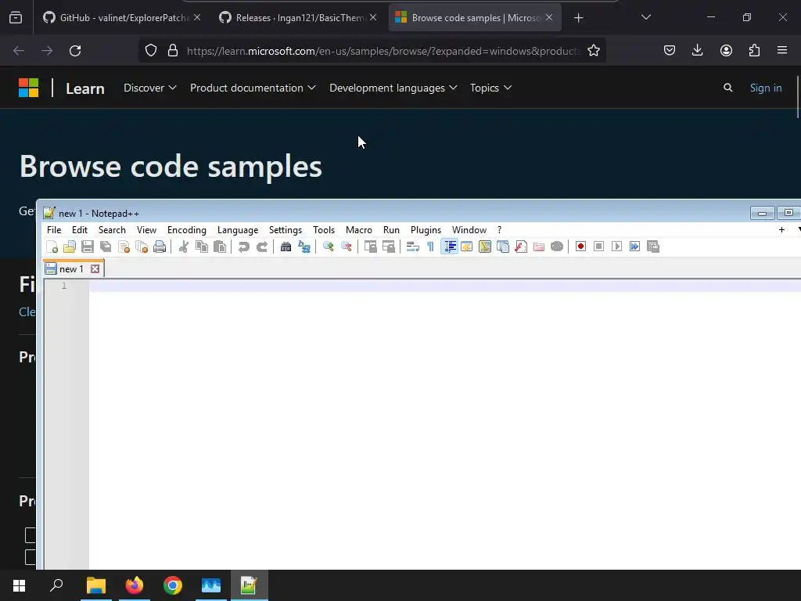Print the document via the printer icon
Image resolution: width=801 pixels, height=601 pixels.
(160, 247)
